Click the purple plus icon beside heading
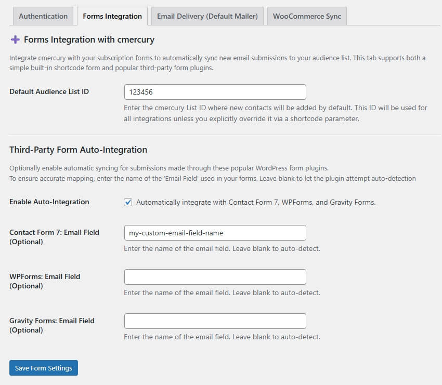This screenshot has height=385, width=442. pyautogui.click(x=15, y=39)
